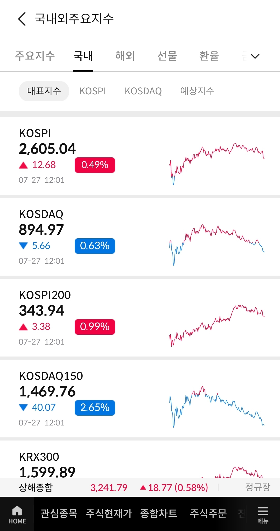Select the KOSDAQ filter chip
The image size is (280, 531).
click(143, 91)
